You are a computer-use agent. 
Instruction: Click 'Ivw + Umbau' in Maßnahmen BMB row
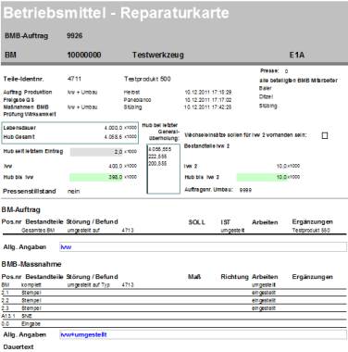click(82, 107)
